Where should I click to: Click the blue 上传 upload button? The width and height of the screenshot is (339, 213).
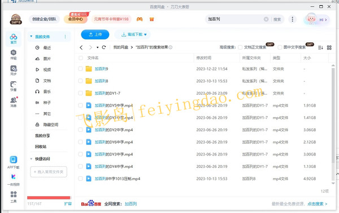tap(95, 34)
